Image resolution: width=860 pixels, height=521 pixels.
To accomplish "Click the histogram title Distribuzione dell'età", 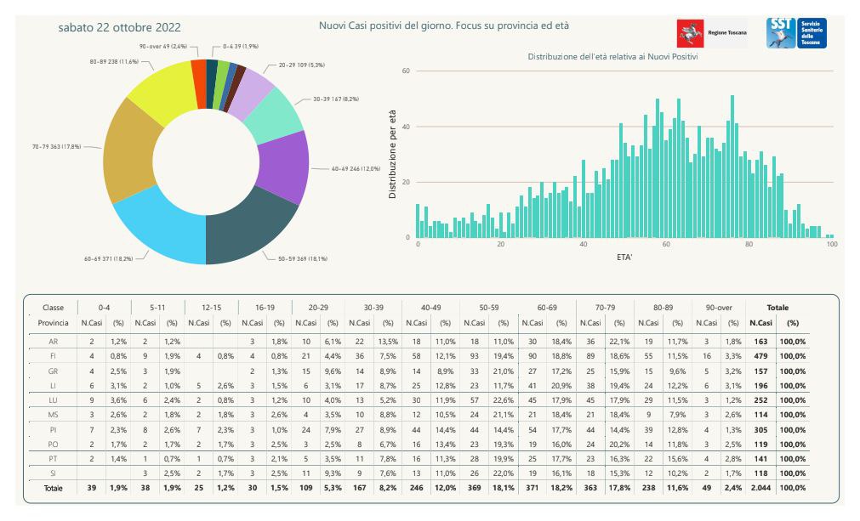I will pos(612,56).
